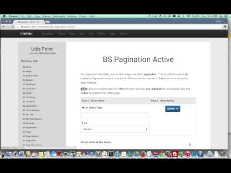Screen dimensions: 231x173
Task: Open Google Chrome from the dock
Action: [x=162, y=154]
